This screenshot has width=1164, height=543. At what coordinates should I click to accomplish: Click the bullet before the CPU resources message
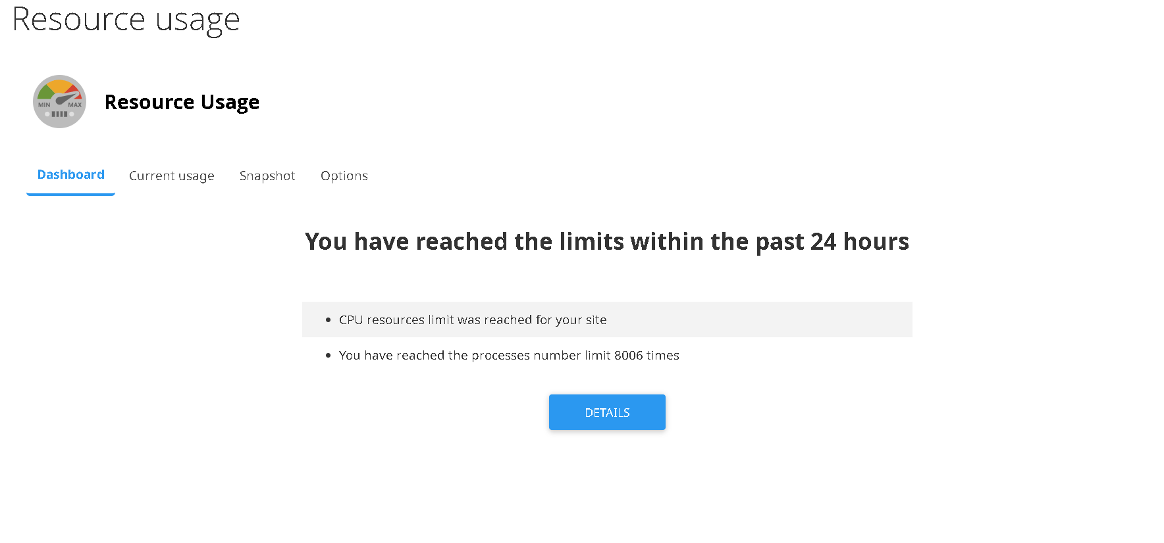tap(328, 320)
